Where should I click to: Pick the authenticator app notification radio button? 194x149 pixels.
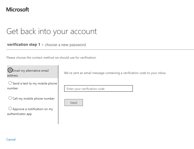point(10,109)
